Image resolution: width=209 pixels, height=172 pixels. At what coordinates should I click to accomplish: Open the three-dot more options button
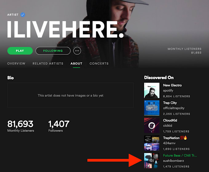pos(77,51)
